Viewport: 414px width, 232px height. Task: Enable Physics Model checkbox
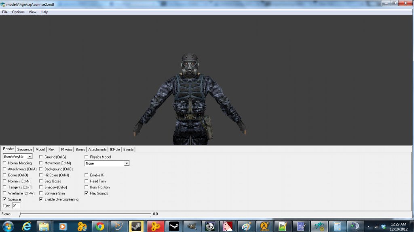pos(87,157)
